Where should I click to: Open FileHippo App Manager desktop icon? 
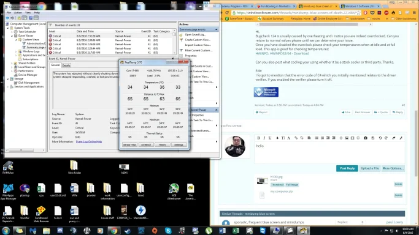coord(8,192)
